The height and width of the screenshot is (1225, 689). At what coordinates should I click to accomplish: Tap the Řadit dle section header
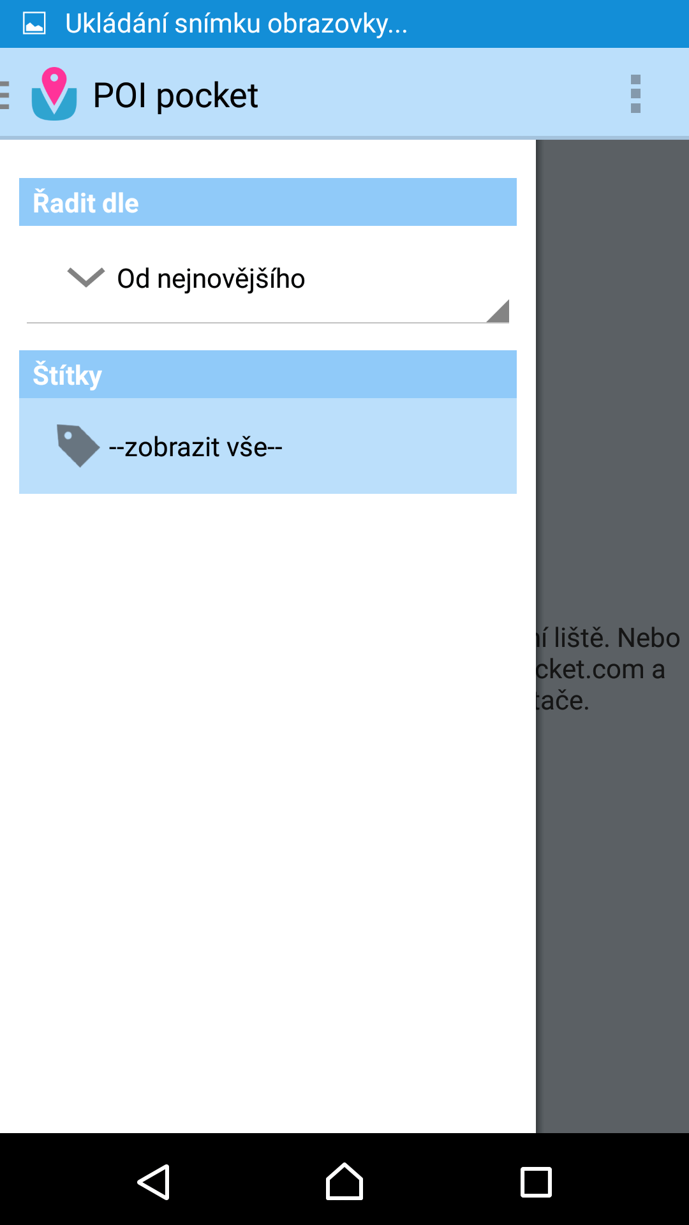tap(268, 202)
